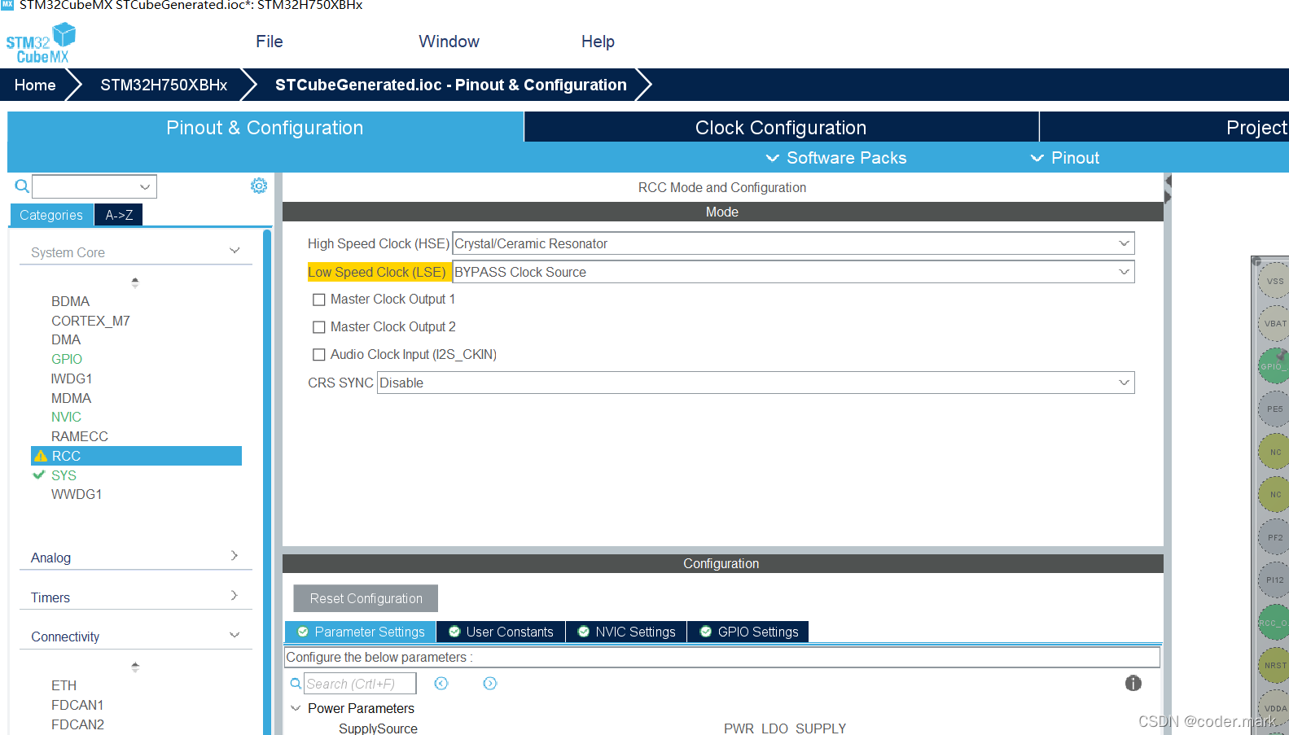1289x735 pixels.
Task: Select IWDG1 in System Core list
Action: point(72,378)
